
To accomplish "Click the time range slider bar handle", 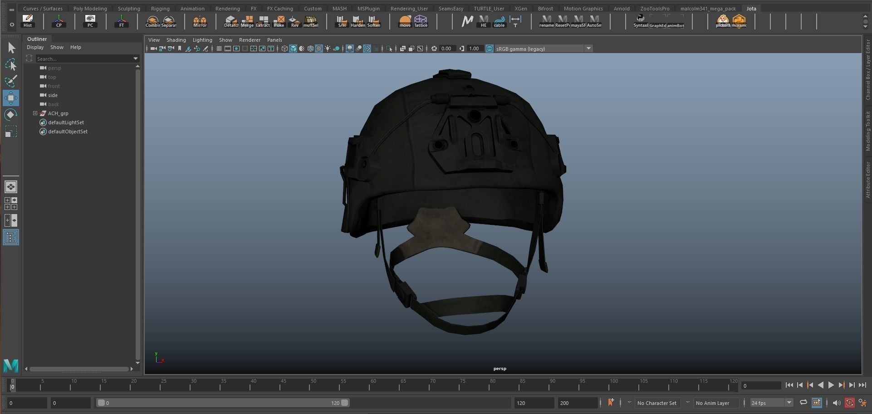I will pyautogui.click(x=223, y=403).
